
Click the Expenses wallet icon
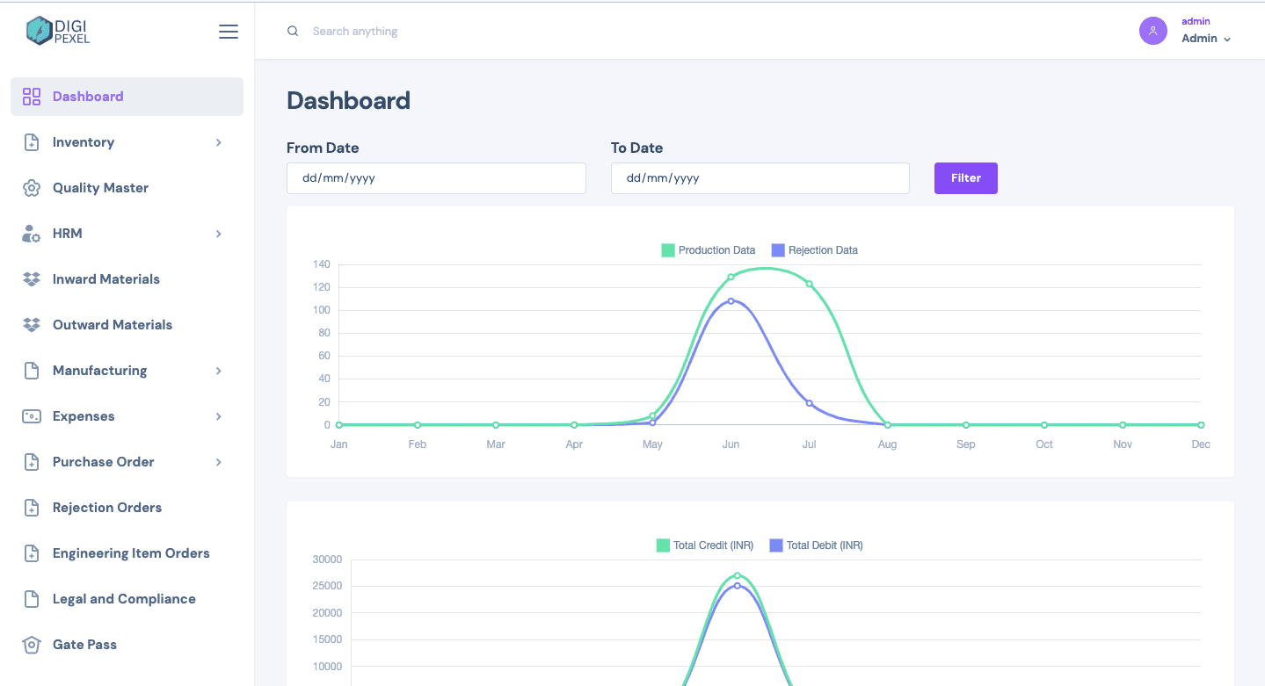tap(32, 416)
